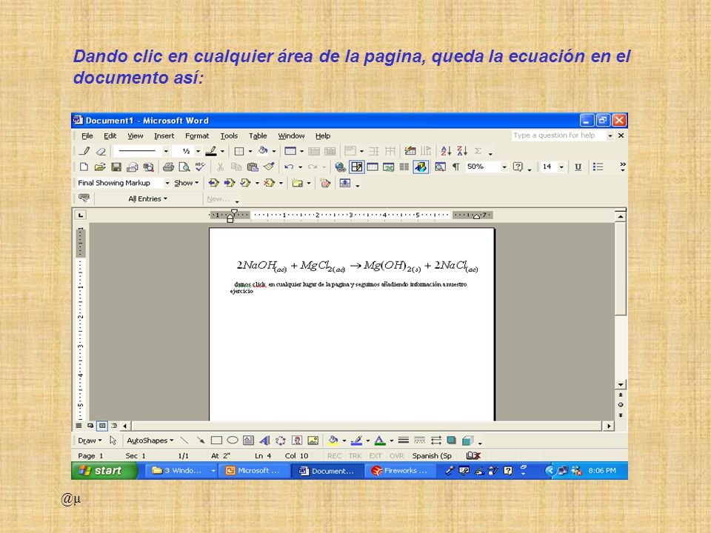
Task: Switch to Normal view button
Action: [x=79, y=426]
